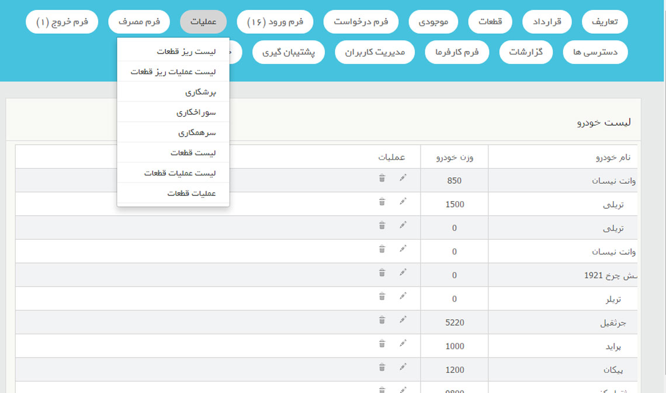Go to فرم مصرف
The height and width of the screenshot is (393, 666).
[139, 22]
